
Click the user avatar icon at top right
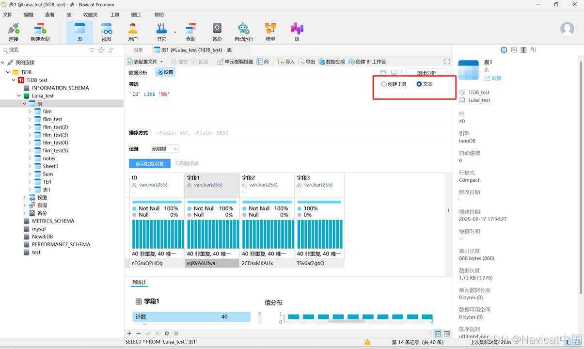(567, 29)
